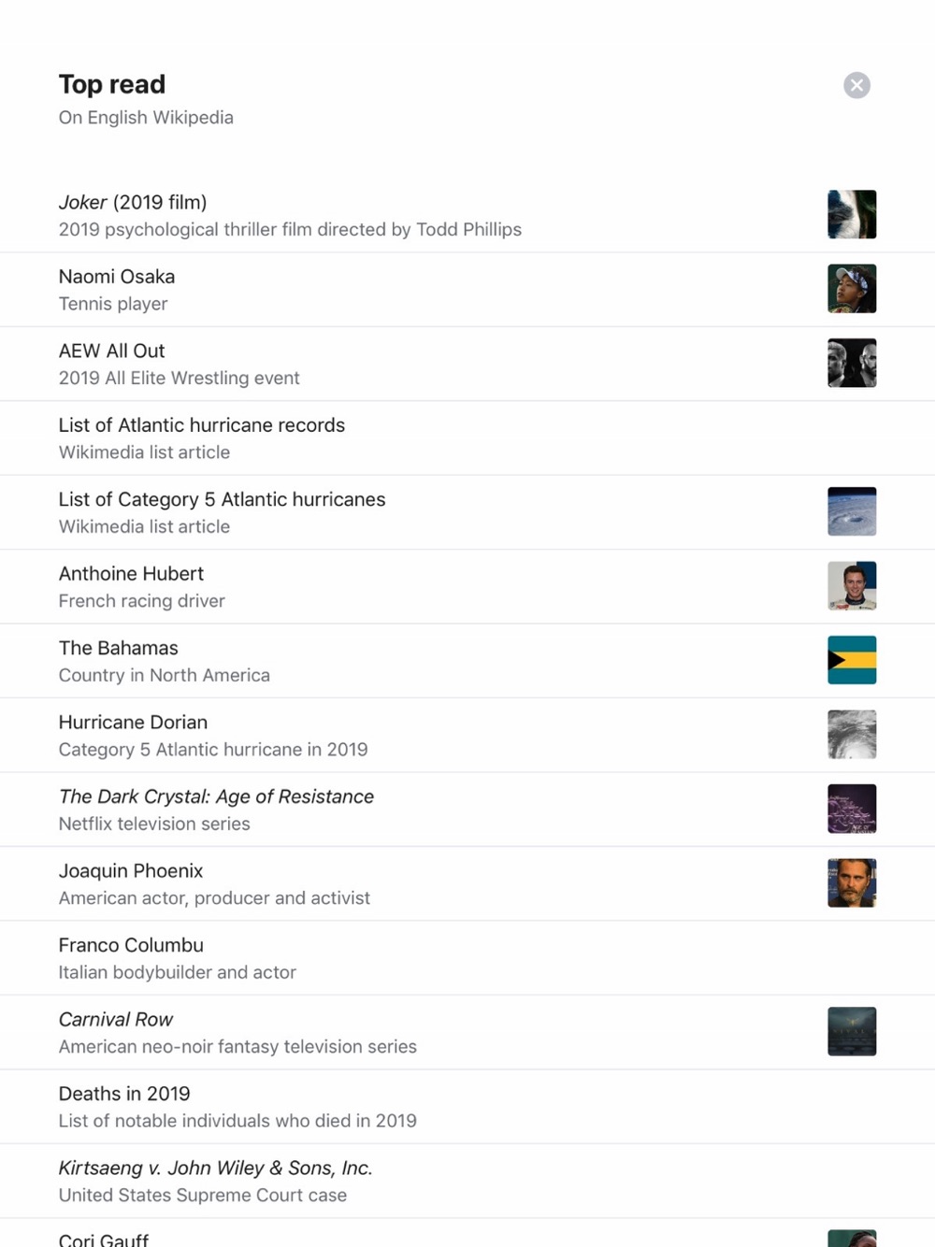Open the Bahamas flag thumbnail
The width and height of the screenshot is (935, 1247).
click(852, 660)
